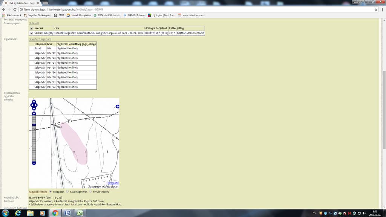Go back with the browser back arrow
Image resolution: width=386 pixels, height=217 pixels.
pyautogui.click(x=3, y=9)
